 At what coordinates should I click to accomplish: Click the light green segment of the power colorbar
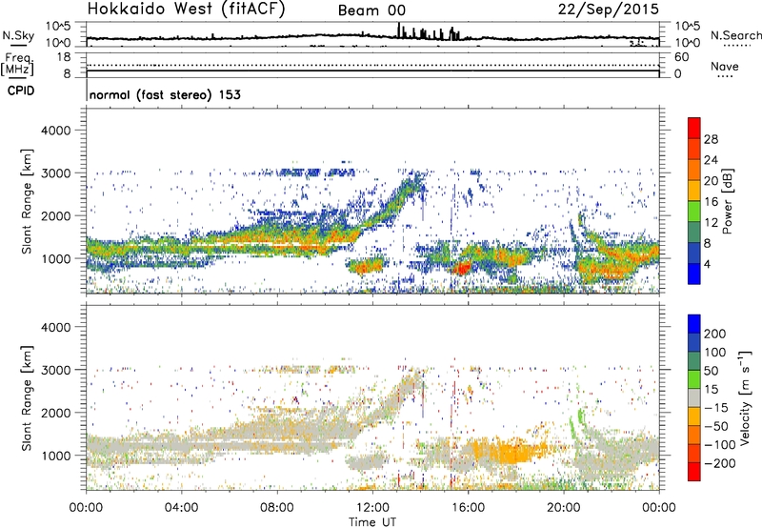[694, 211]
